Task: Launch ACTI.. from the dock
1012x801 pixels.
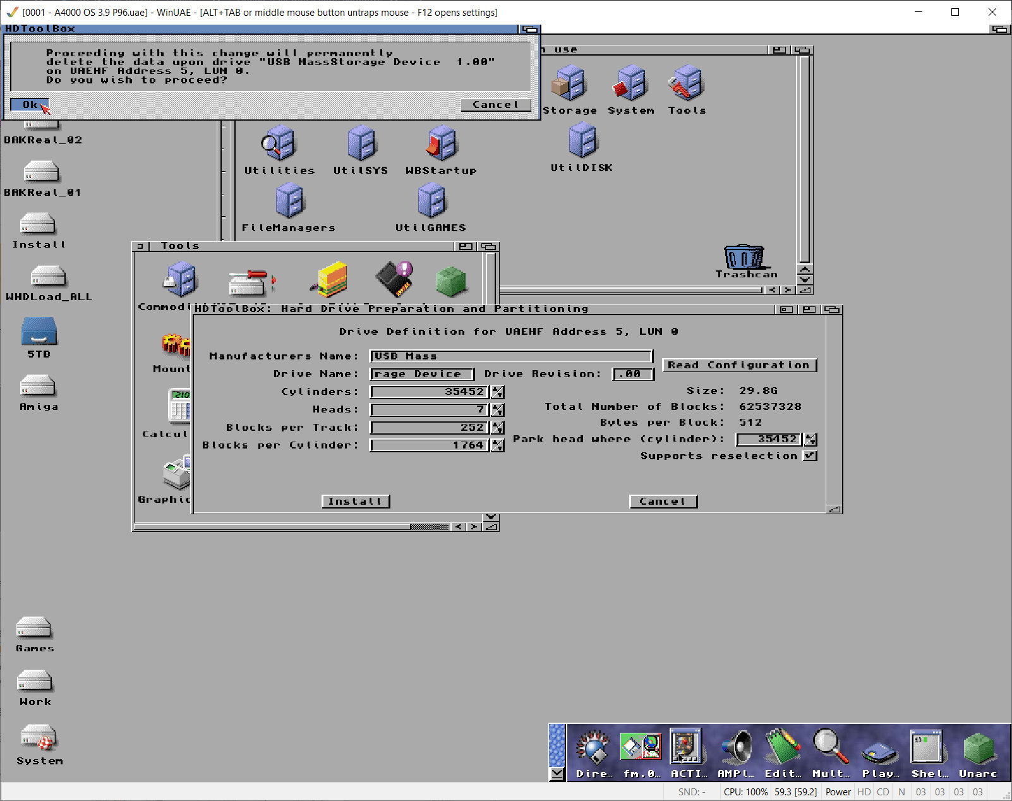Action: tap(687, 747)
